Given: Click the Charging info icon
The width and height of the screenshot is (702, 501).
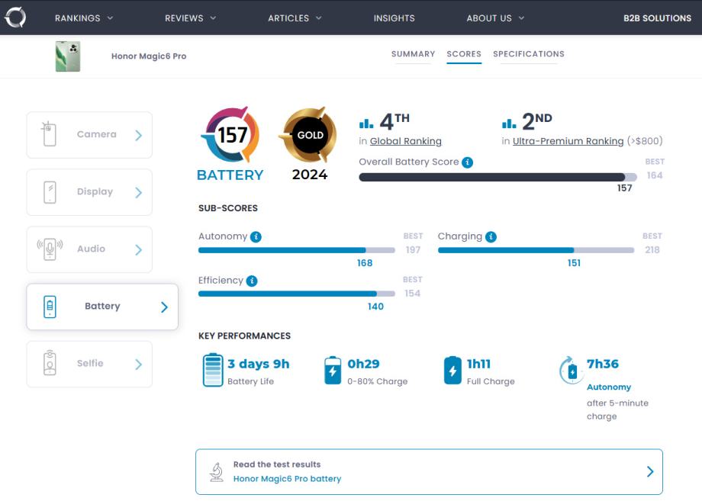Looking at the screenshot, I should pyautogui.click(x=491, y=236).
